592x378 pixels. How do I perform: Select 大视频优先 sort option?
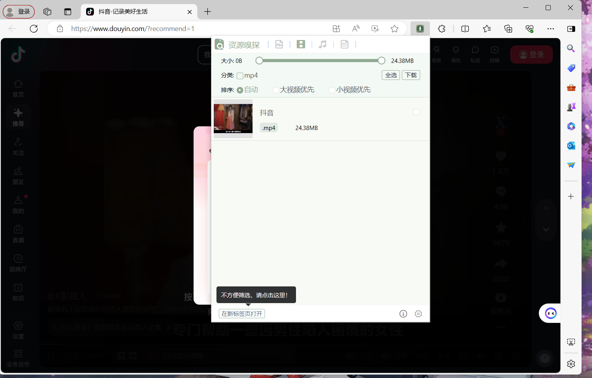coord(276,90)
